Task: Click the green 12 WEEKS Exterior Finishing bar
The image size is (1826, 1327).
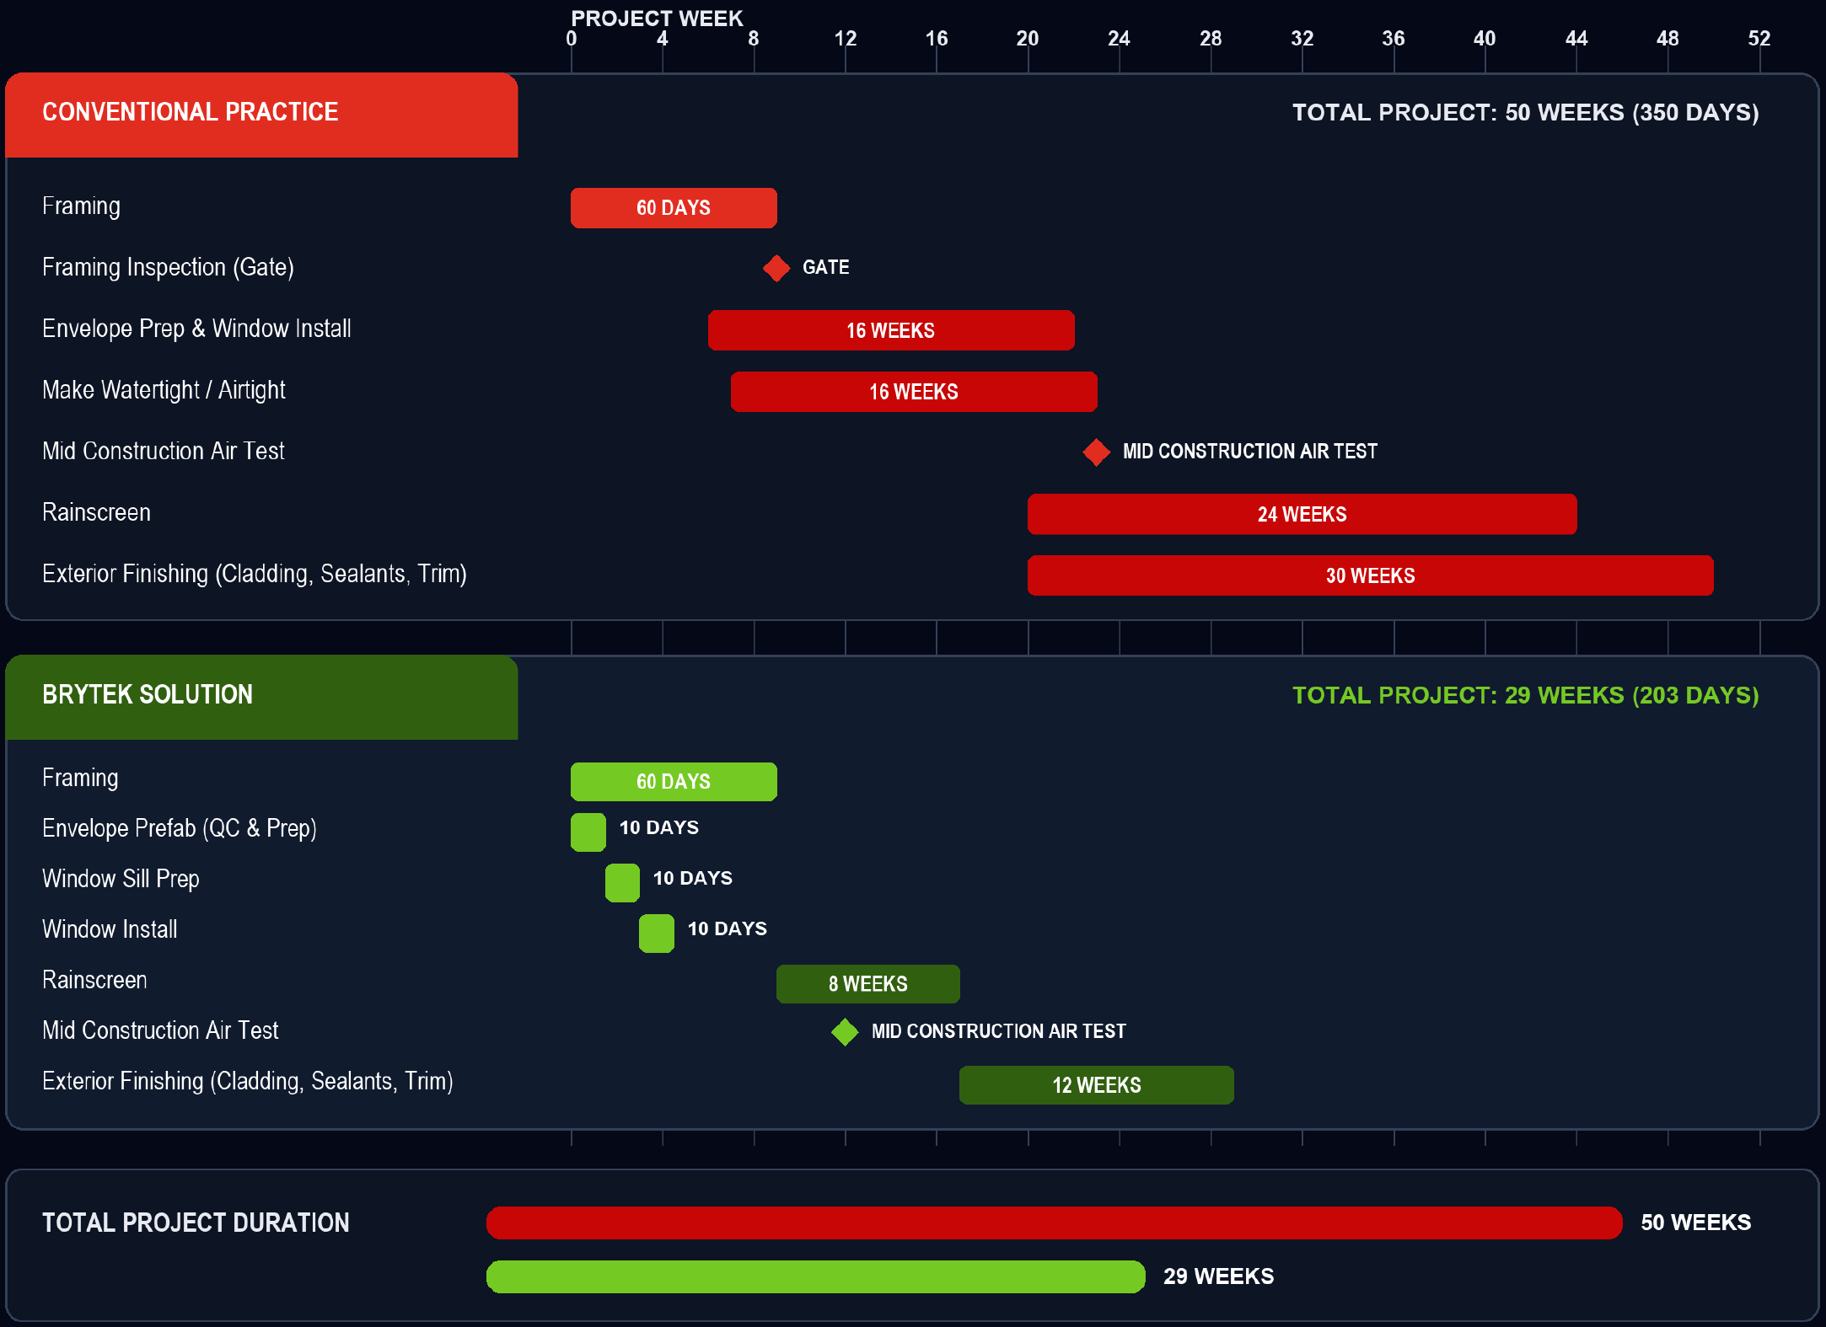Action: pyautogui.click(x=1097, y=1085)
